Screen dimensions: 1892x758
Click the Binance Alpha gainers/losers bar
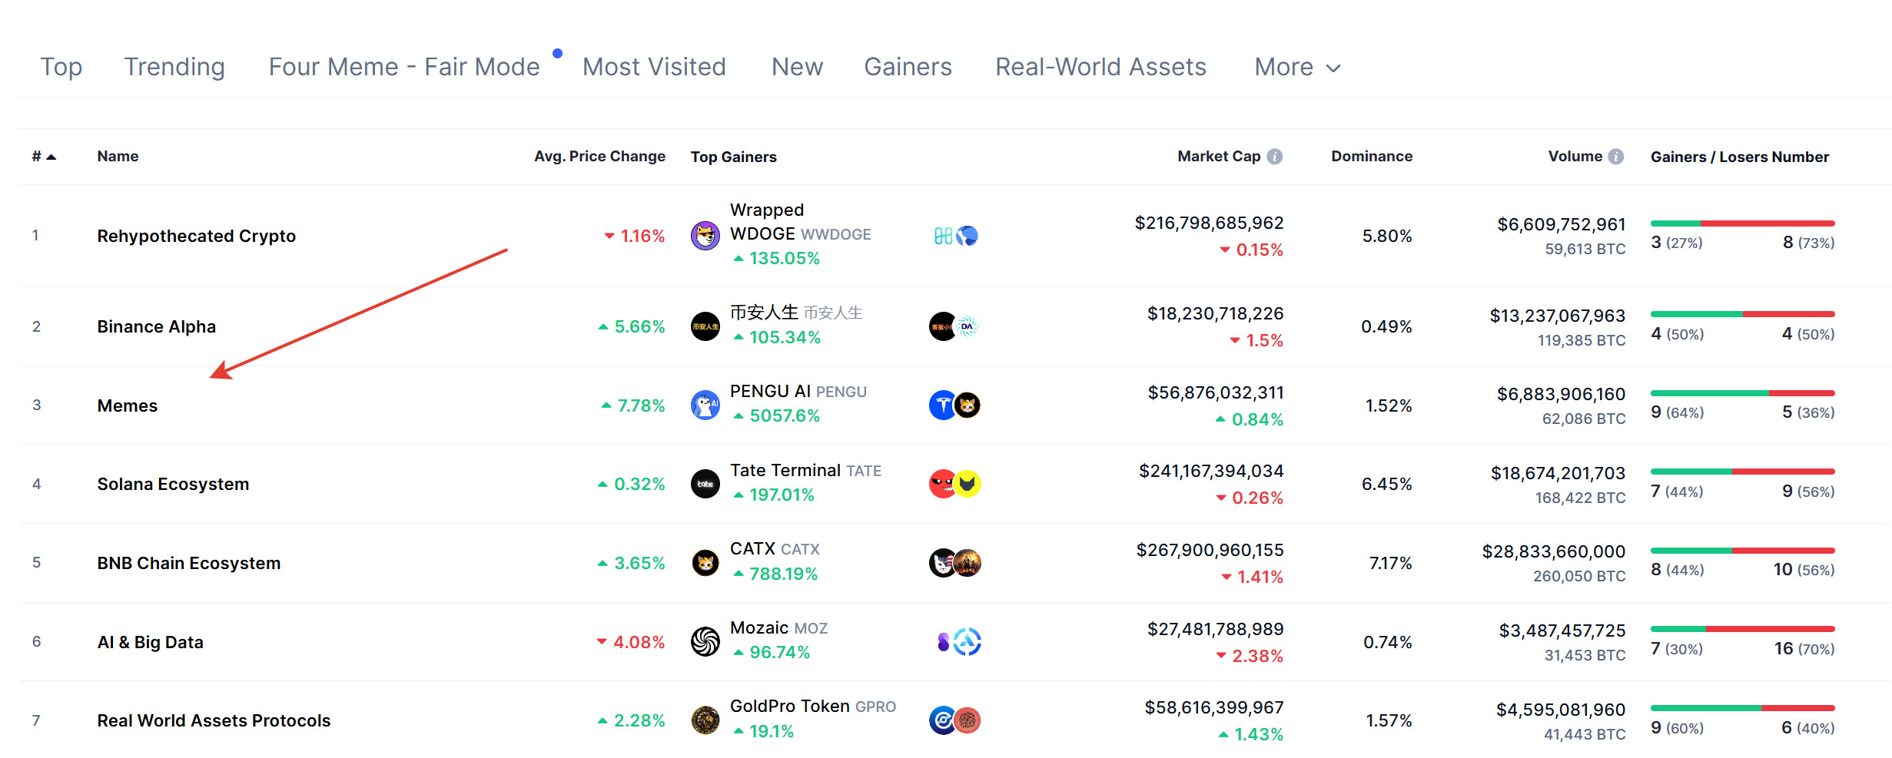pyautogui.click(x=1742, y=314)
